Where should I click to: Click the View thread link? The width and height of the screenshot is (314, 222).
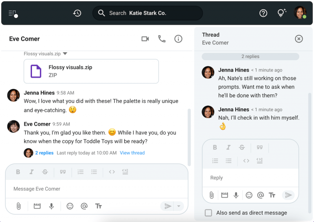coord(132,153)
